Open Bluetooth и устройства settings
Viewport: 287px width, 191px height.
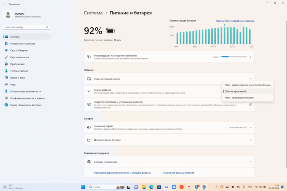click(x=27, y=43)
